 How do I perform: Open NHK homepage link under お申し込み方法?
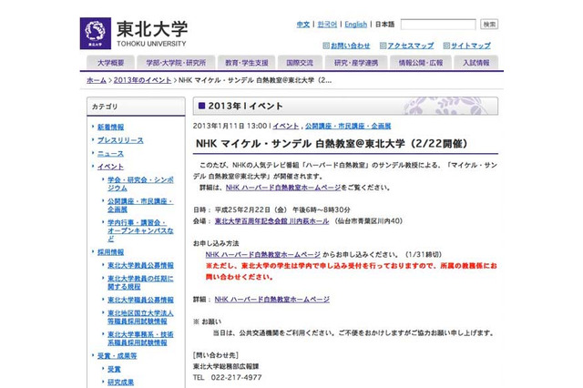[x=263, y=255]
